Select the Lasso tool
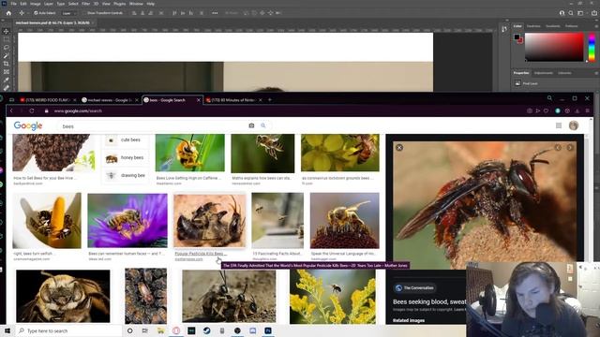This screenshot has width=600, height=337. (7, 48)
